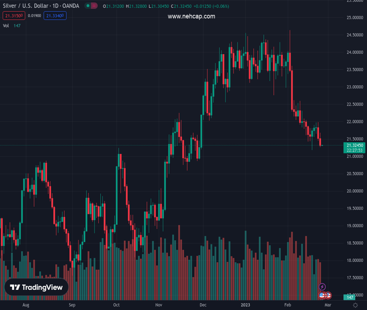Click the Sep label on time axis
Image resolution: width=367 pixels, height=310 pixels.
click(x=72, y=305)
